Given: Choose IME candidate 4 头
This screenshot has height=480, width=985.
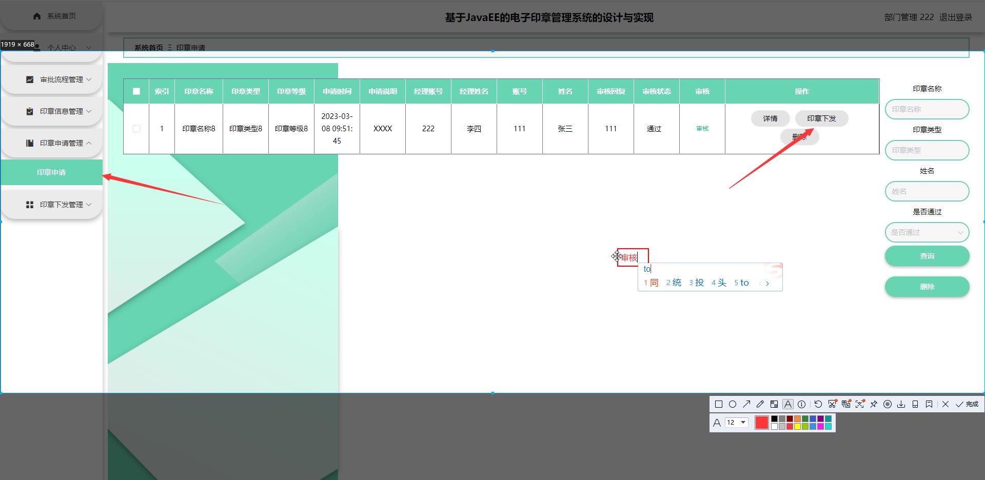Looking at the screenshot, I should pos(719,283).
